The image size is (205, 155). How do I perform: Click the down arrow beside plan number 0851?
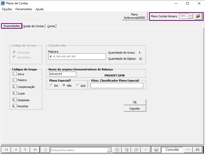point(191,16)
